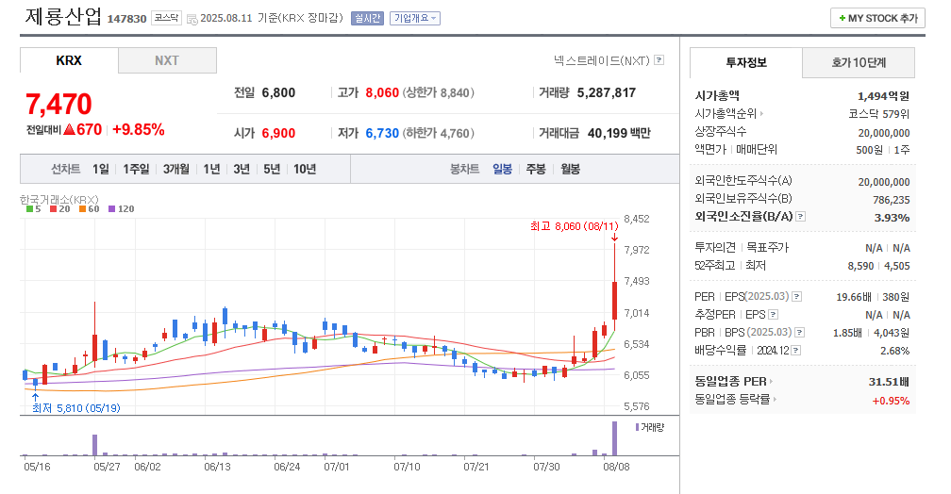This screenshot has width=951, height=494.
Task: Switch to the KRX tab
Action: point(69,60)
